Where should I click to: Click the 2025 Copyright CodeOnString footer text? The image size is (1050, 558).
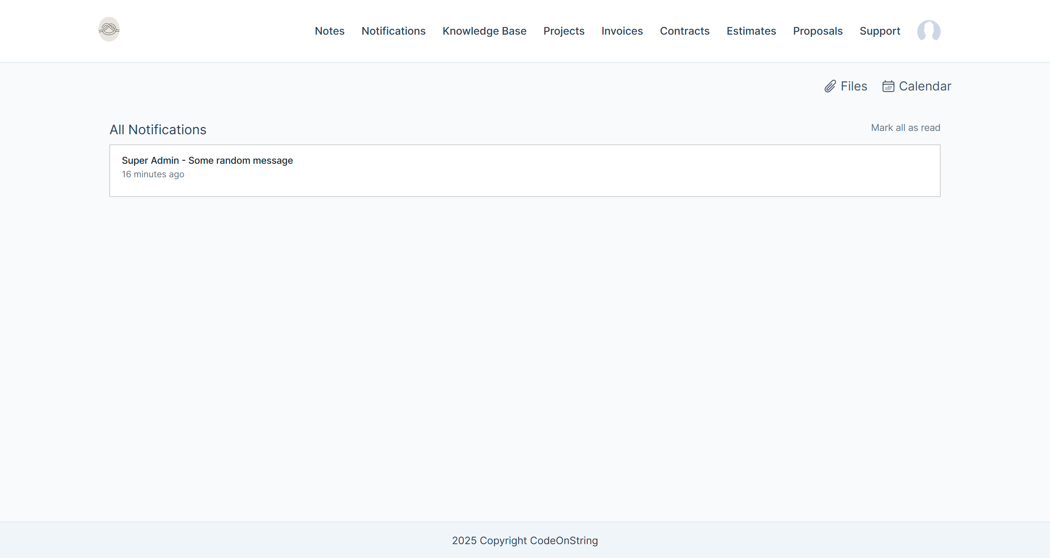(525, 540)
